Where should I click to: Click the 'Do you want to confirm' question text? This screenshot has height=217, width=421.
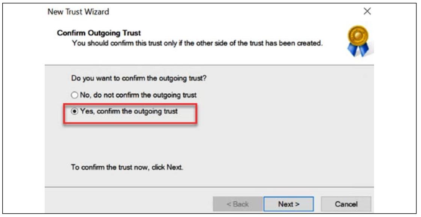click(x=139, y=78)
